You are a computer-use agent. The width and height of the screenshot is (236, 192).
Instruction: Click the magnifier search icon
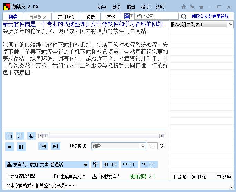pyautogui.click(x=184, y=17)
